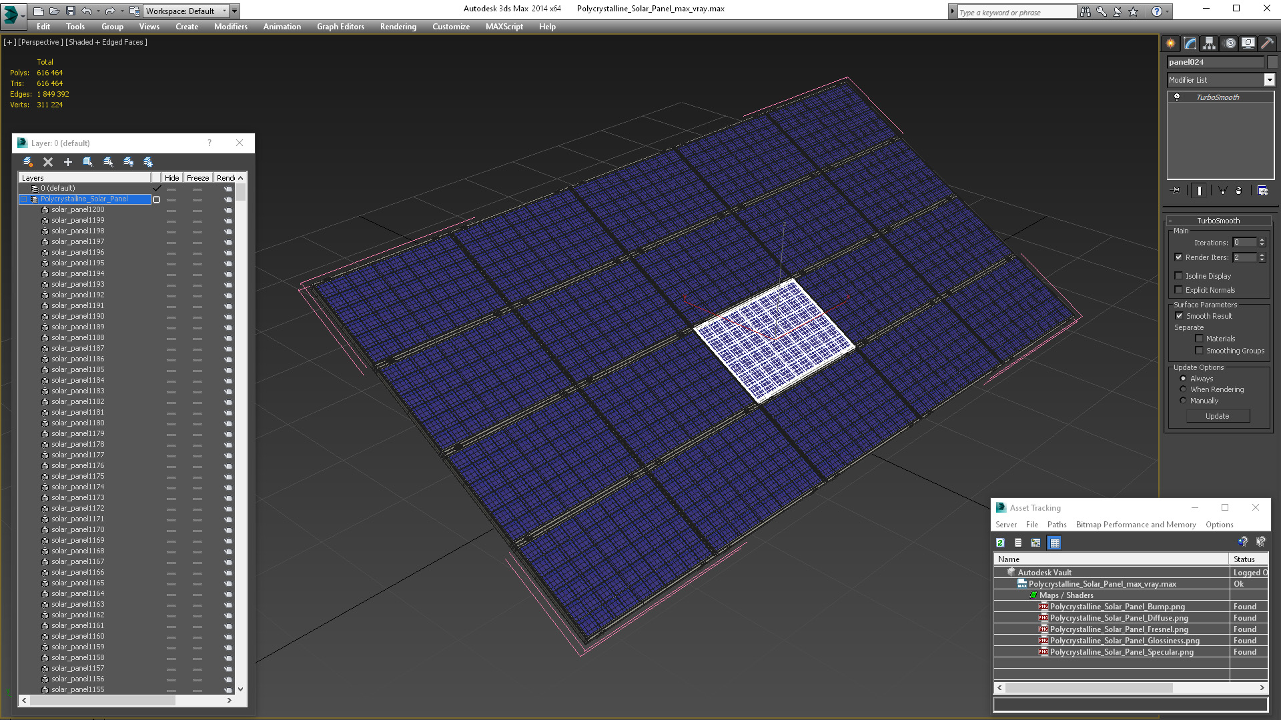Uncheck Smooth Result checkbox
The width and height of the screenshot is (1281, 720).
click(x=1179, y=316)
